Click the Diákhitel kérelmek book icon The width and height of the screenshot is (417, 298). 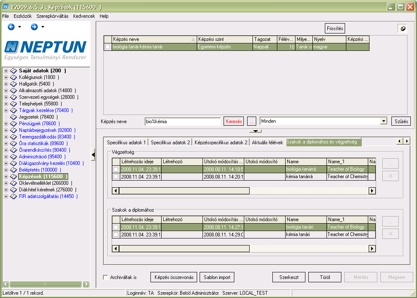tap(14, 190)
